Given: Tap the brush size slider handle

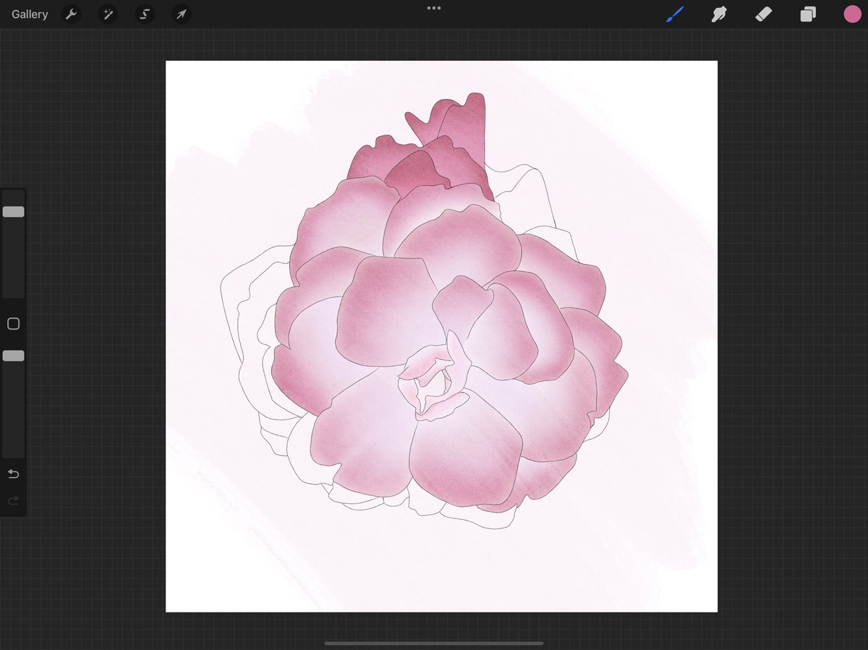Looking at the screenshot, I should click(12, 211).
